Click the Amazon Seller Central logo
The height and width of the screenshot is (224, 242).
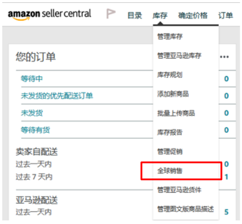(49, 15)
